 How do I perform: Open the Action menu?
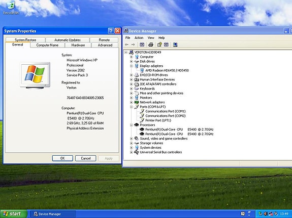point(139,37)
